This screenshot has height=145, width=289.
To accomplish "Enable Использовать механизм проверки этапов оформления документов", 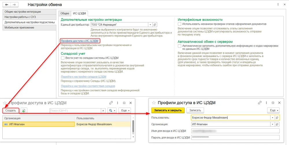I will pos(179,24).
